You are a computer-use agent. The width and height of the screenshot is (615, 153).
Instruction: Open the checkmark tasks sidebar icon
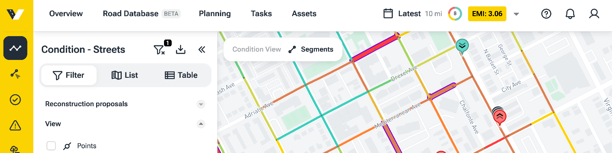(15, 100)
